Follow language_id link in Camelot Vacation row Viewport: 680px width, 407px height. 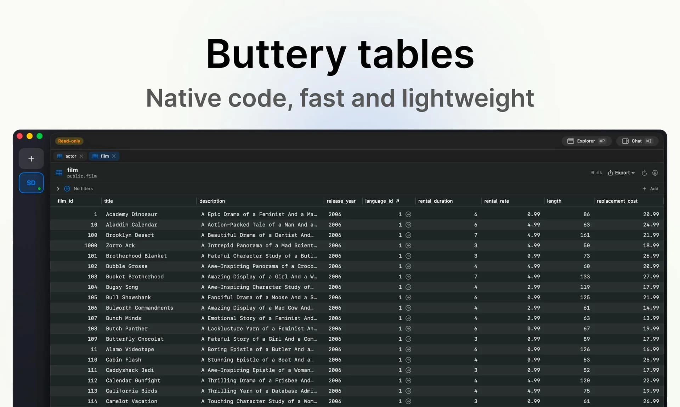coord(408,401)
